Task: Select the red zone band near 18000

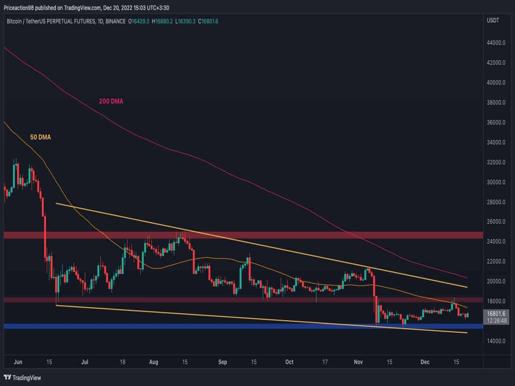Action: point(241,300)
